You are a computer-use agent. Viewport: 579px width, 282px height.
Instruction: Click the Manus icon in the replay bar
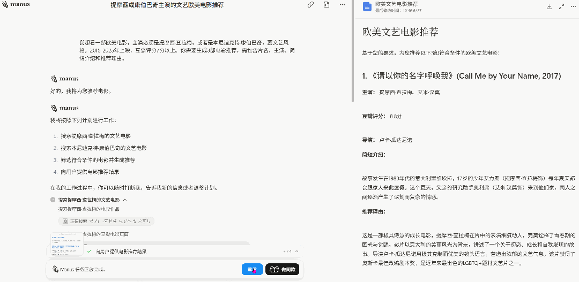[55, 269]
